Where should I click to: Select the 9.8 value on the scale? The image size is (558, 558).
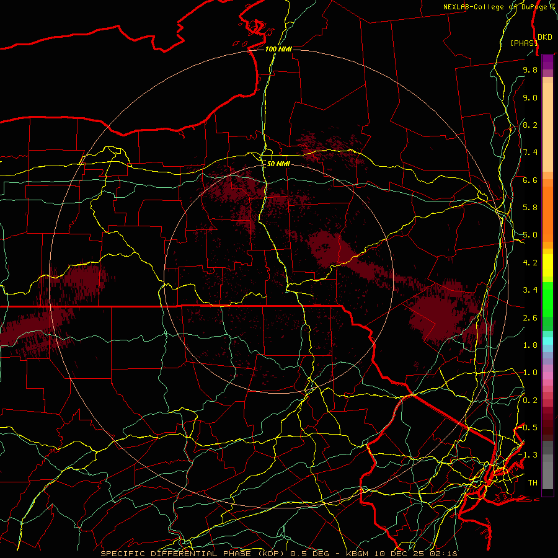pos(530,69)
